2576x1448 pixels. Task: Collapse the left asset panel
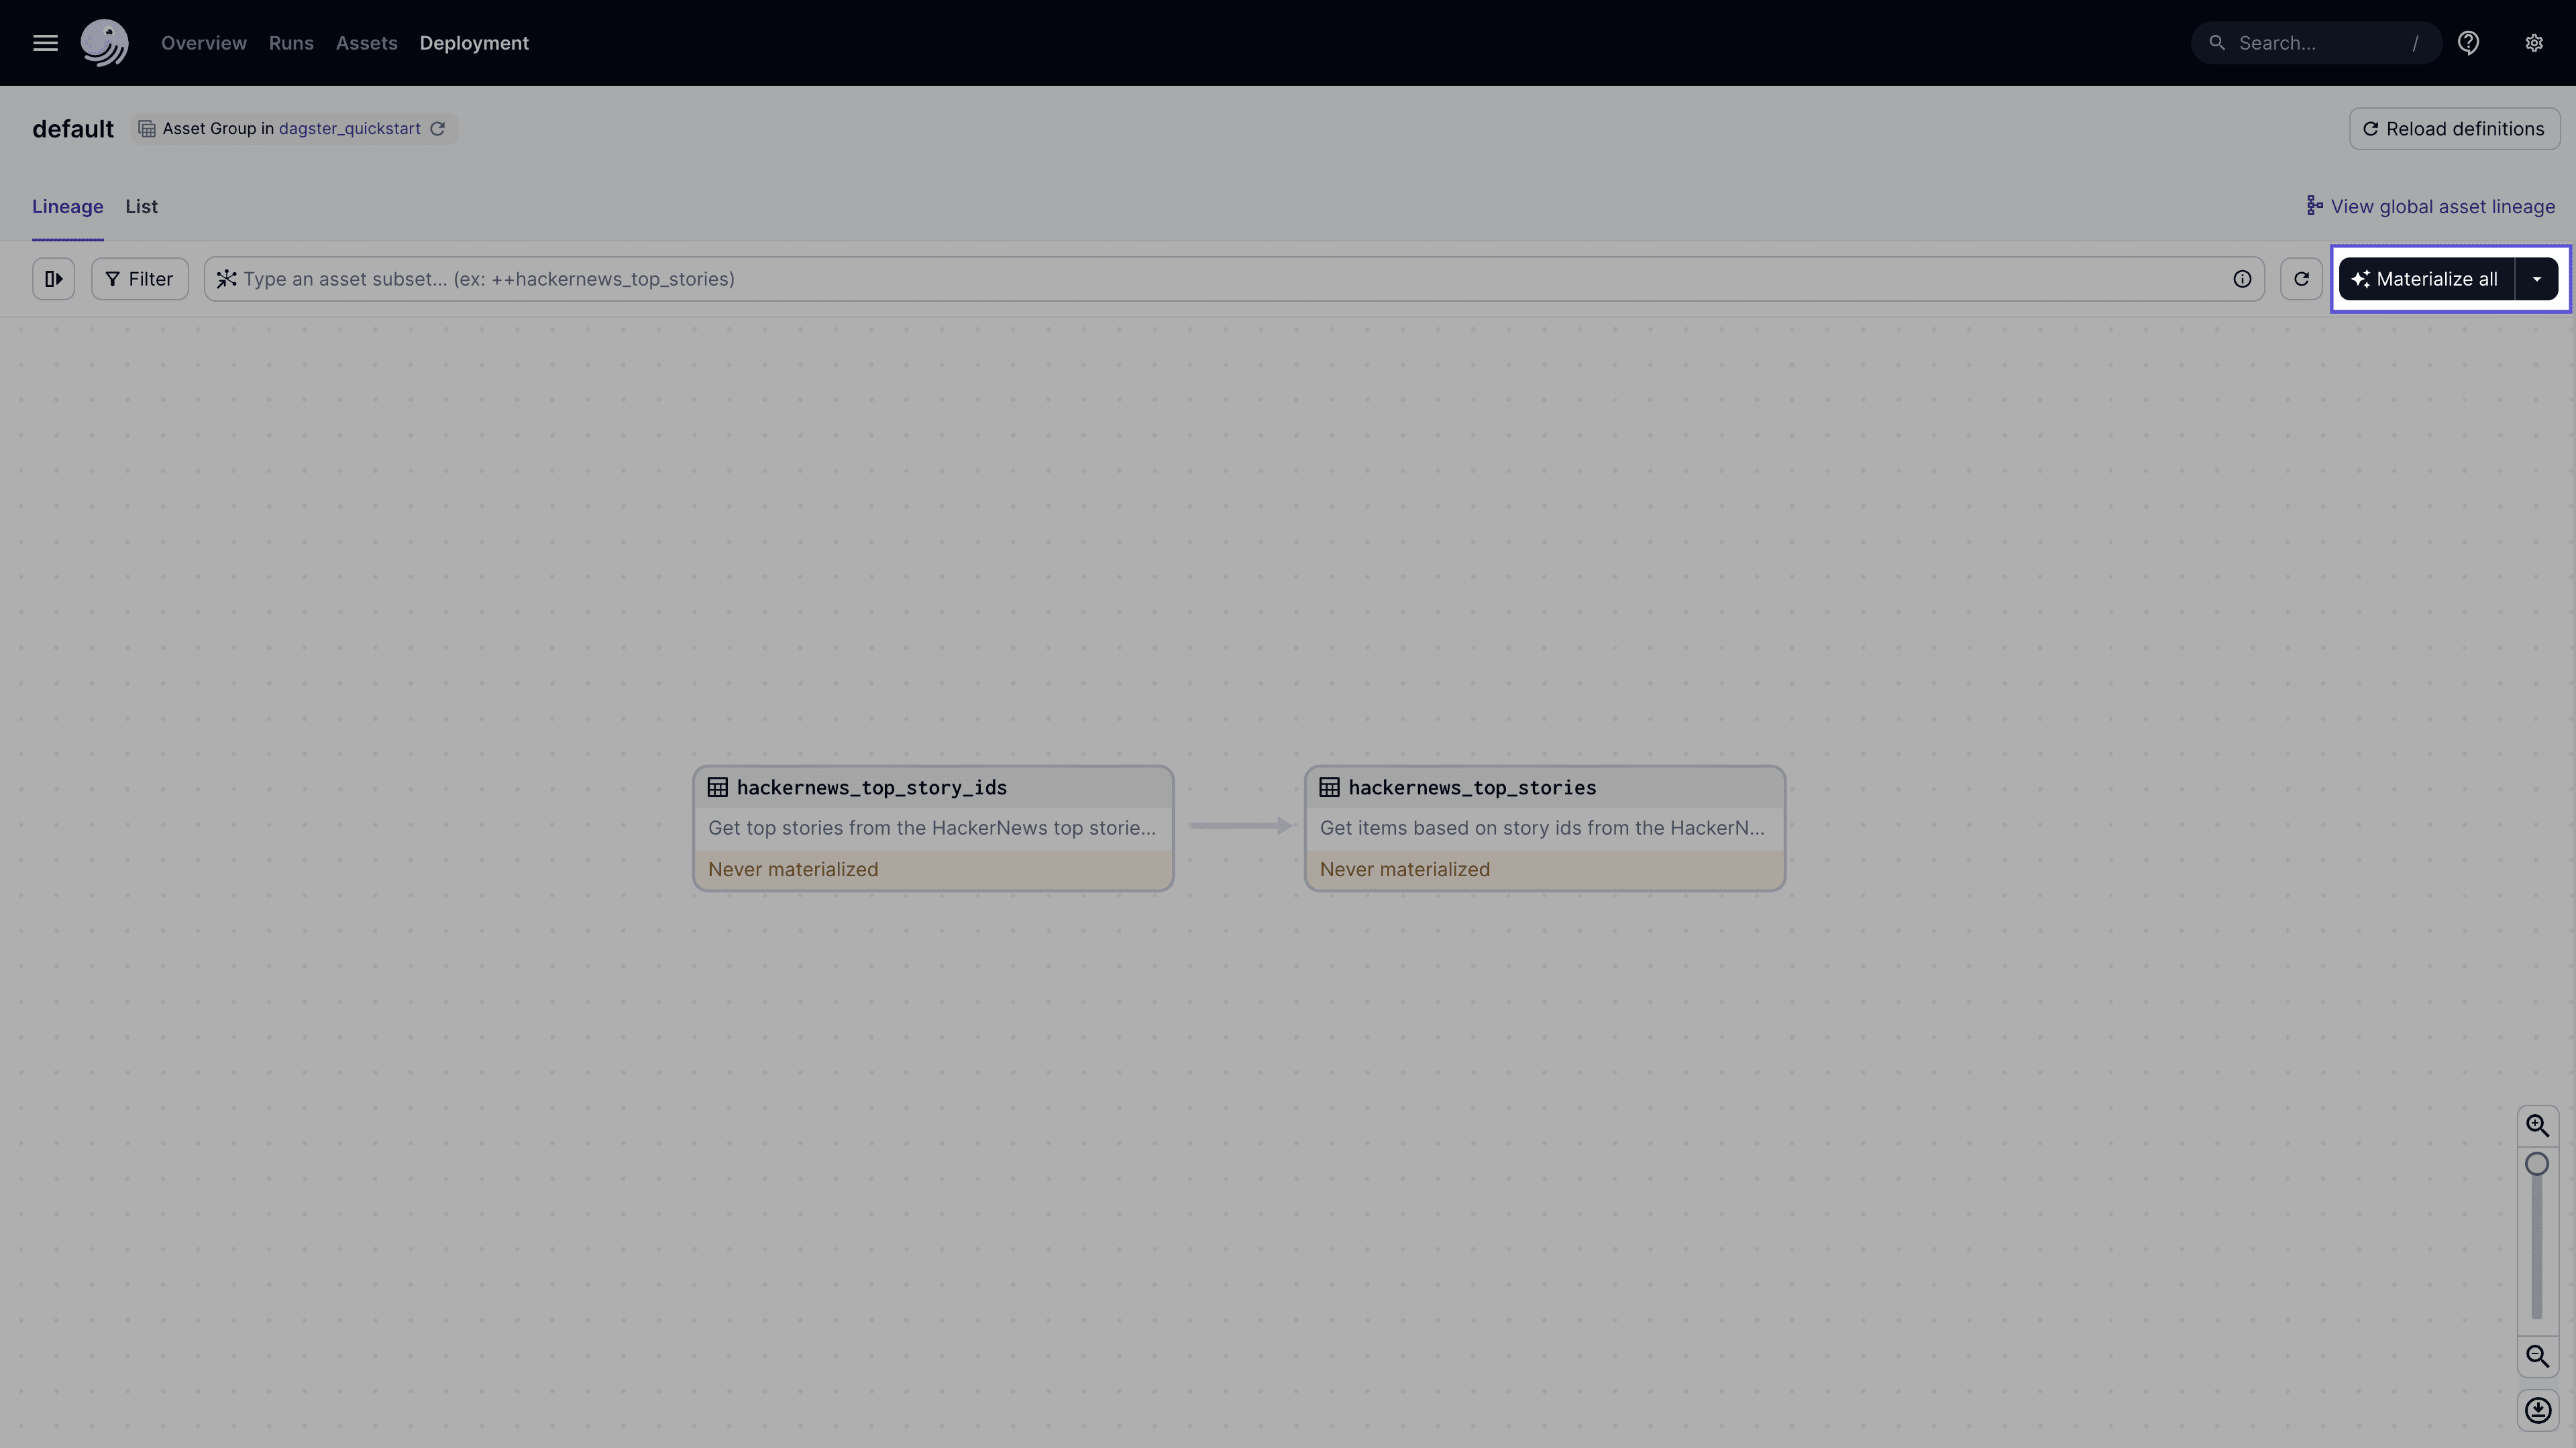coord(53,279)
